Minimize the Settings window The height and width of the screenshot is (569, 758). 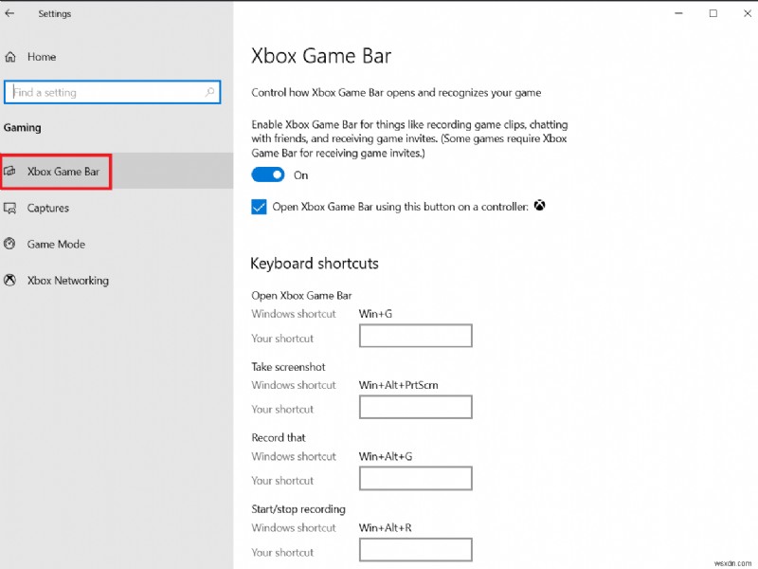[x=678, y=13]
